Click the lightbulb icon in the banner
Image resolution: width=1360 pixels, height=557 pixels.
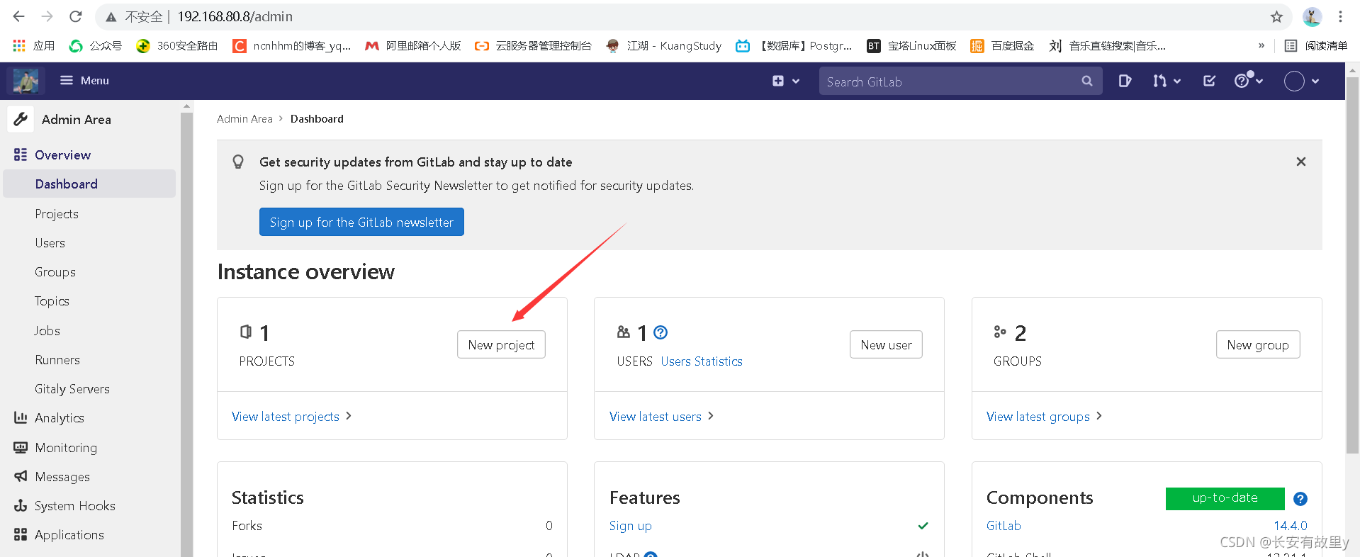tap(238, 162)
